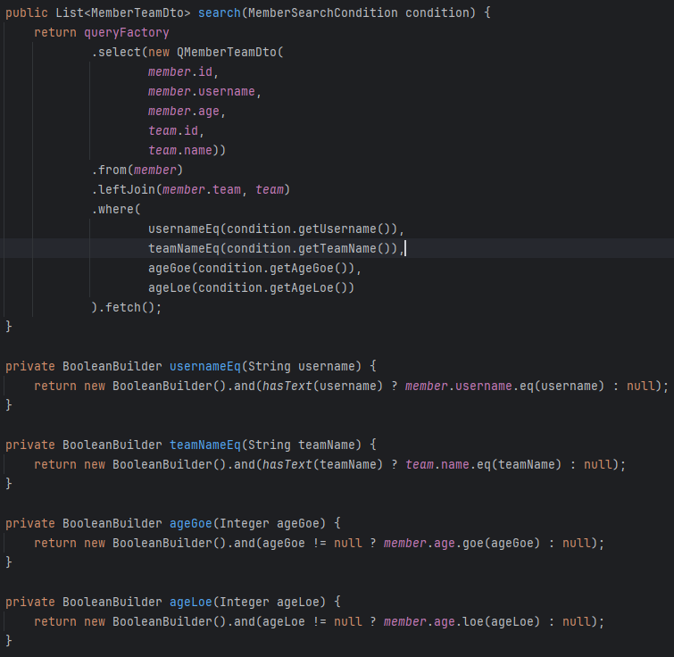The height and width of the screenshot is (657, 674).
Task: Click MemberSearchCondition parameter type
Action: 323,12
